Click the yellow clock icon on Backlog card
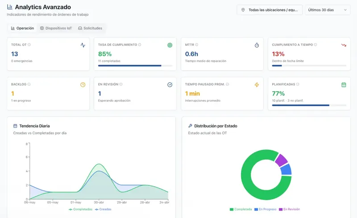This screenshot has height=218, width=357. (83, 85)
